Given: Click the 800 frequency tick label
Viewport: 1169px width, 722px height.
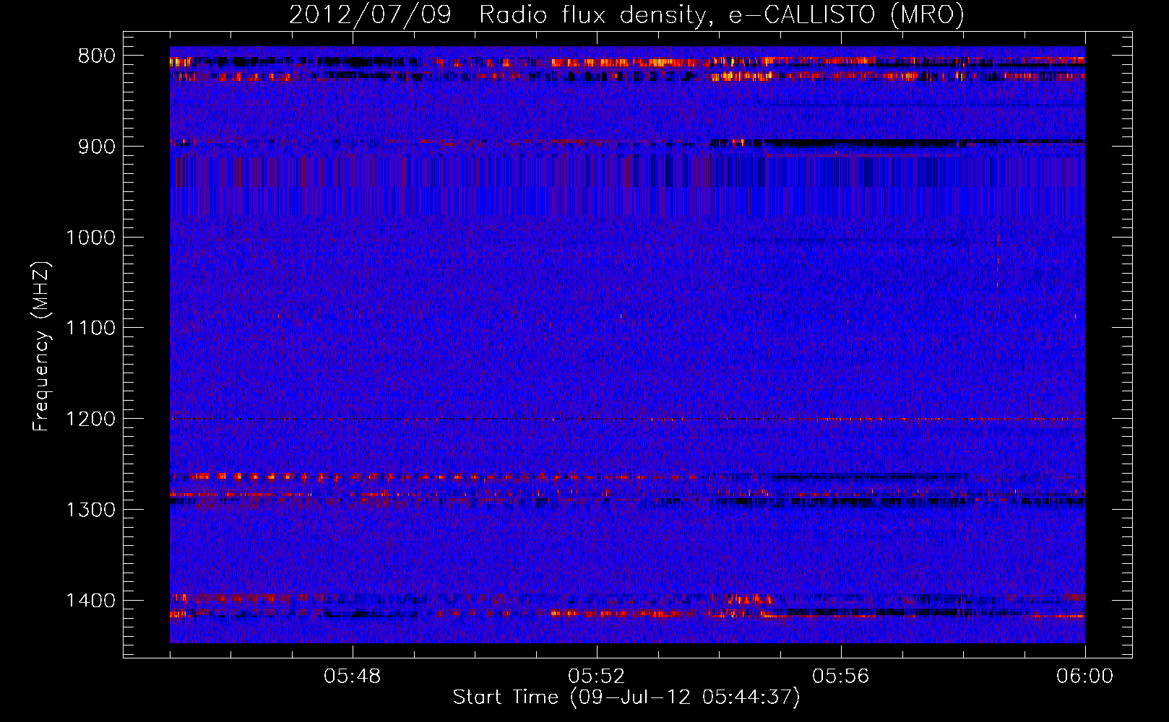Looking at the screenshot, I should 97,56.
